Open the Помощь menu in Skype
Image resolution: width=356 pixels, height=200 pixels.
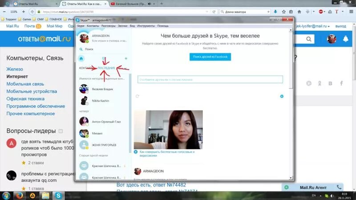163,26
